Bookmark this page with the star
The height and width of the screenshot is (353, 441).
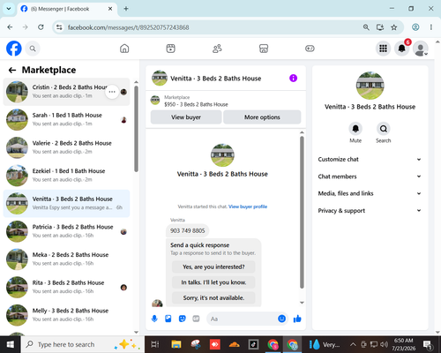coord(394,27)
